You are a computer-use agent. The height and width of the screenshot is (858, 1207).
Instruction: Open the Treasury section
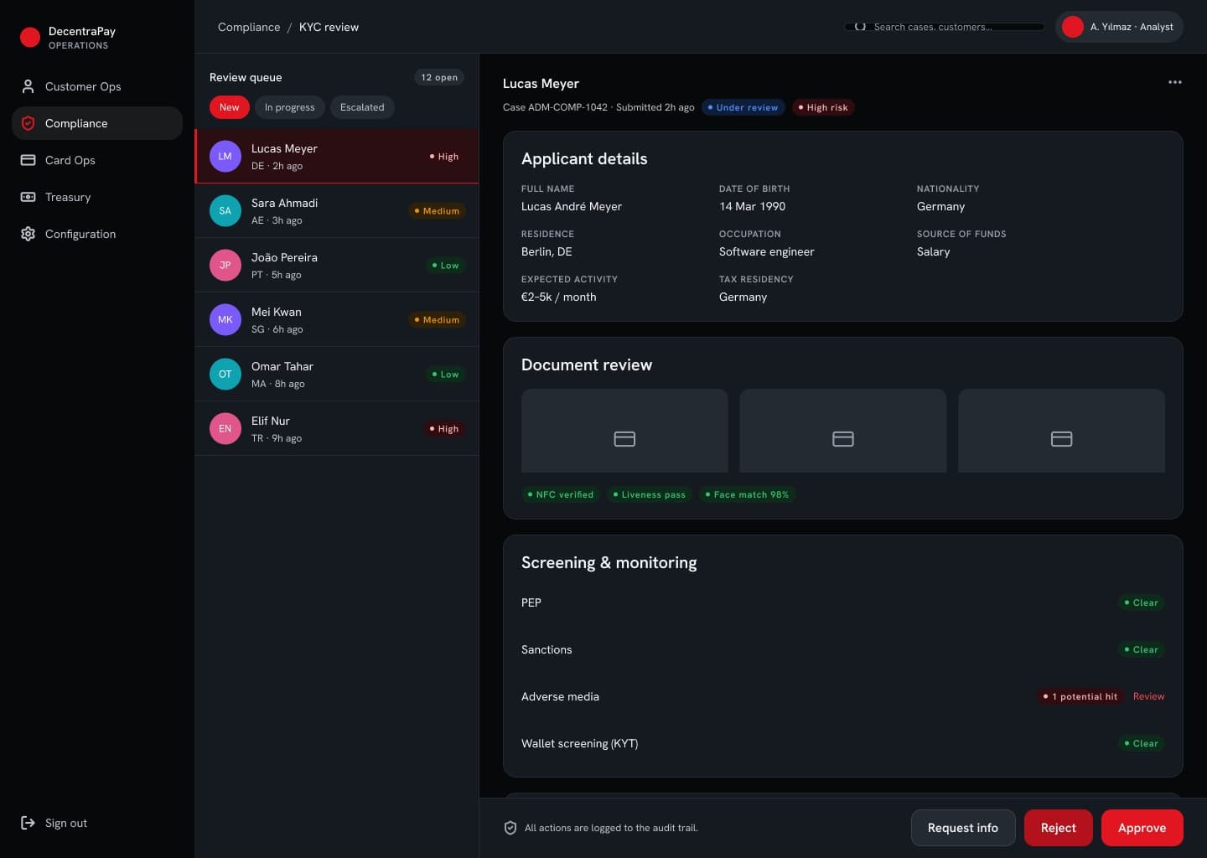[x=97, y=197]
